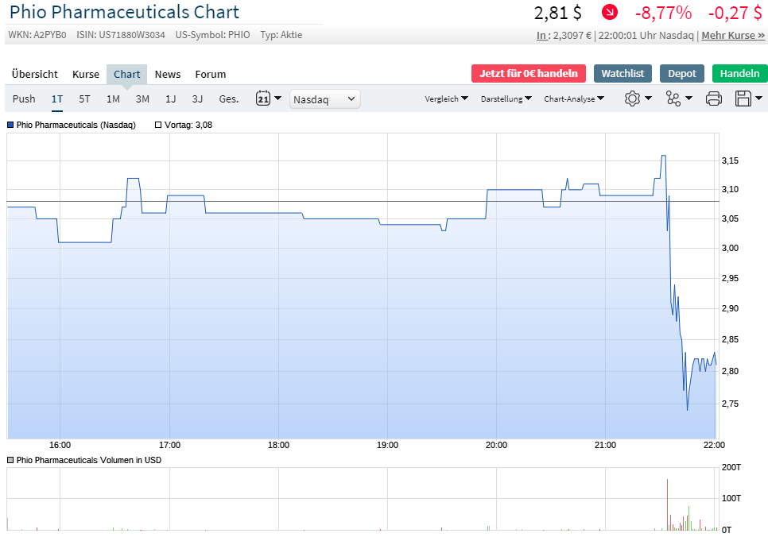
Task: Activate the Push live update option
Action: 24,99
